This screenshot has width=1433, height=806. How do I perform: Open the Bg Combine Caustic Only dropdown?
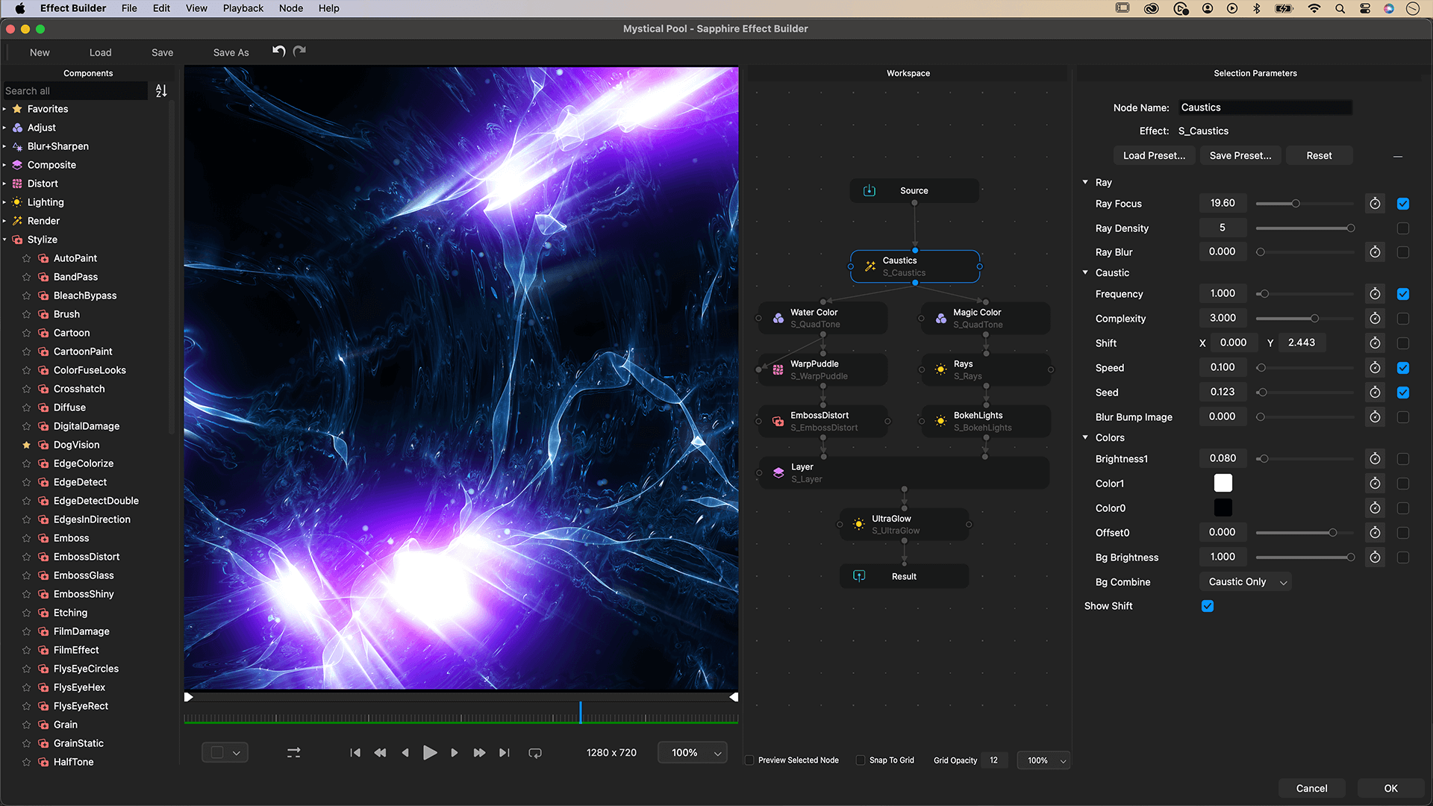click(1244, 581)
